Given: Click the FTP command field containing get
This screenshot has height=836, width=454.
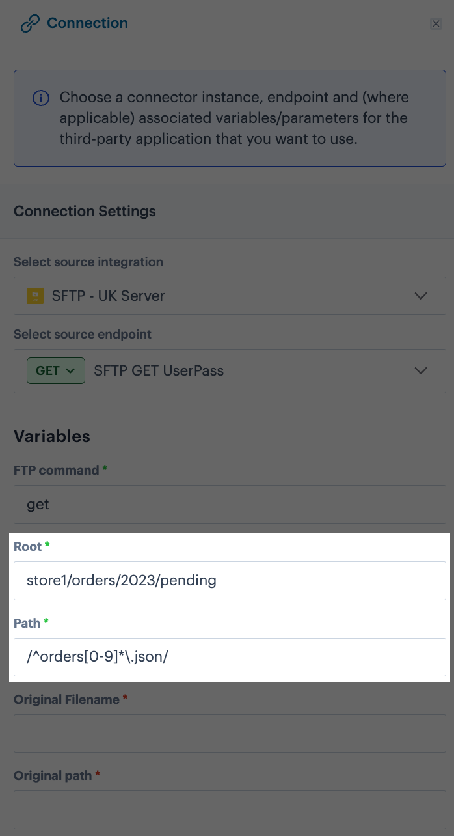Looking at the screenshot, I should (230, 505).
